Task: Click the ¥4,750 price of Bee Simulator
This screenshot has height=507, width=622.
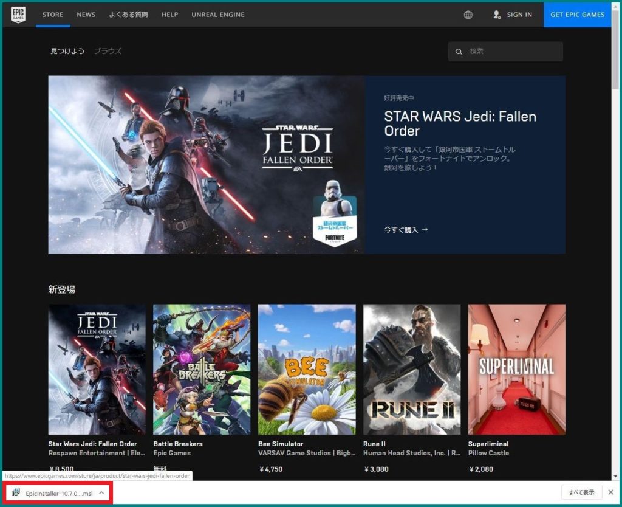Action: click(x=271, y=469)
